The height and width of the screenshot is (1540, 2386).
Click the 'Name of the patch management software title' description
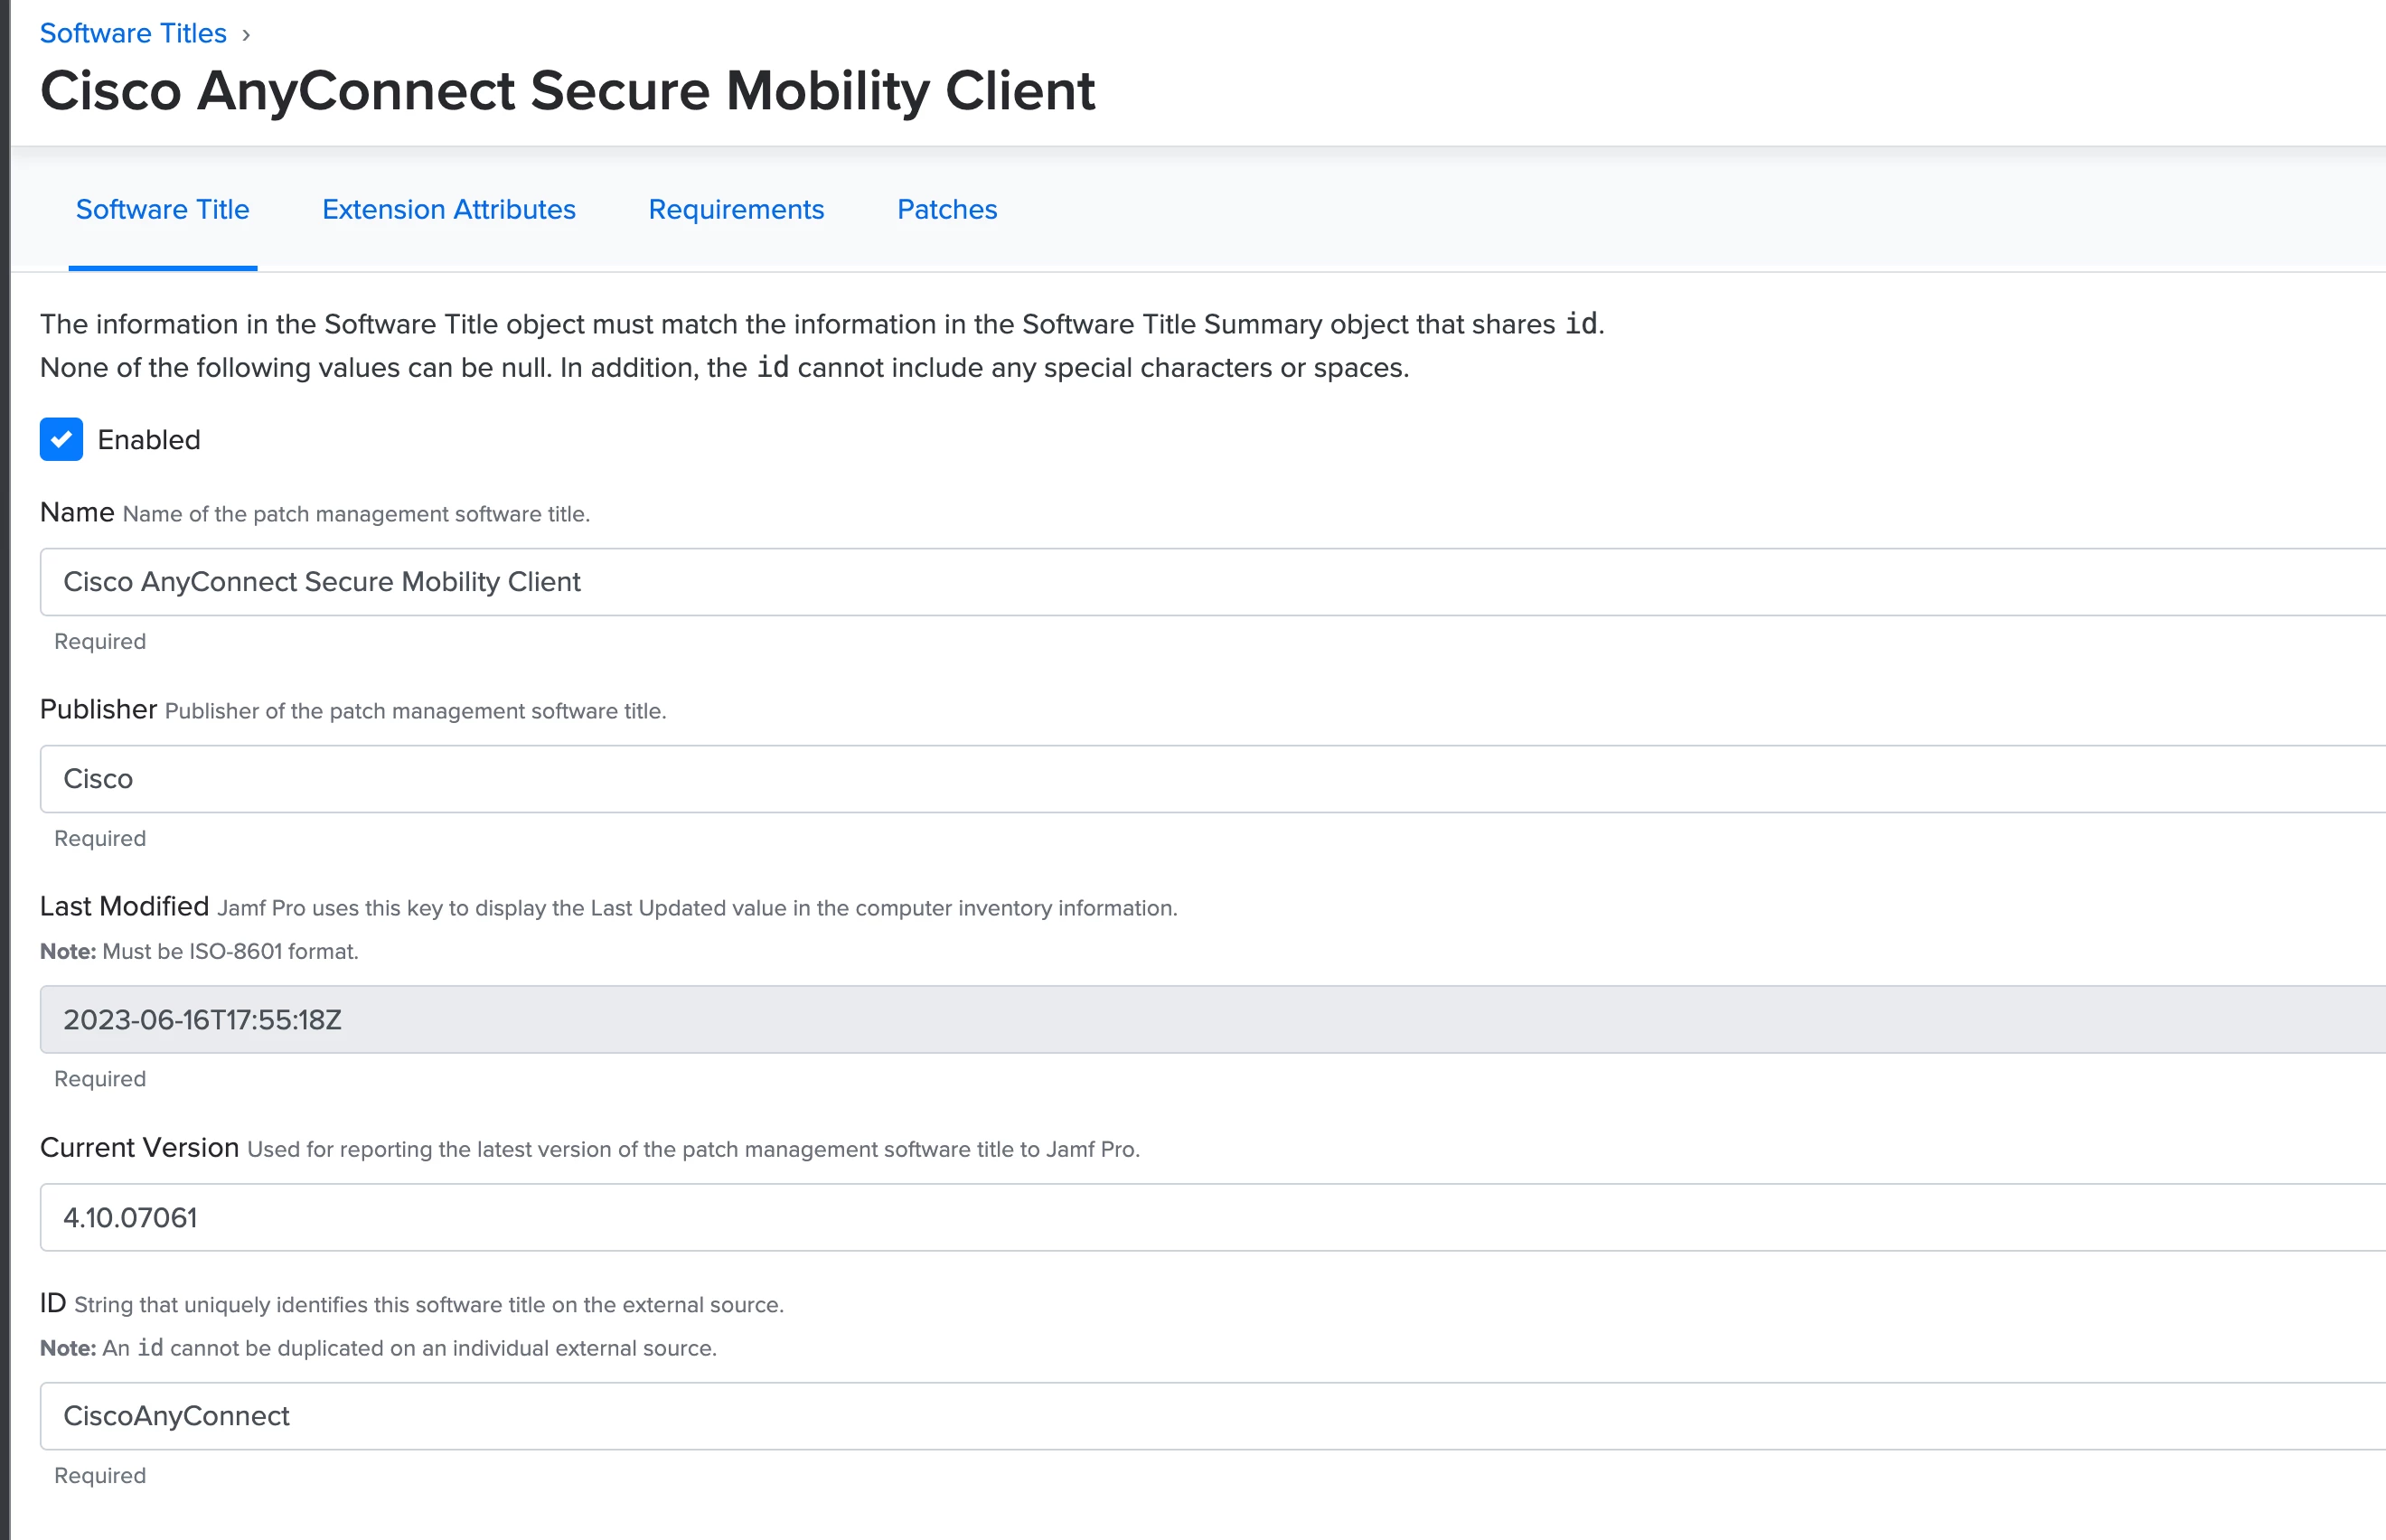(x=356, y=514)
